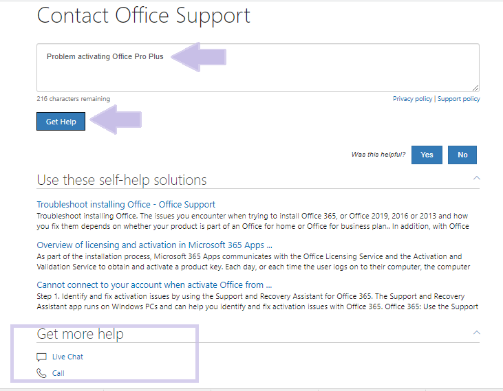This screenshot has height=391, width=503.
Task: Open Cannot connect to your account link
Action: (x=154, y=285)
